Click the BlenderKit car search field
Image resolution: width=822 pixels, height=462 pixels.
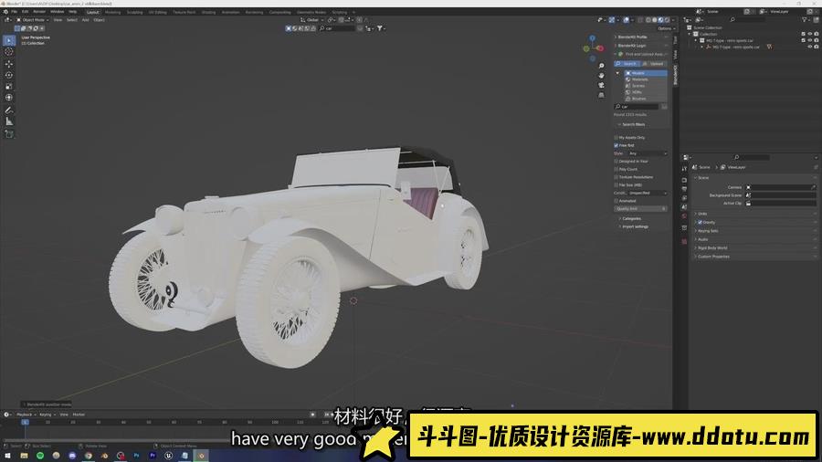637,106
